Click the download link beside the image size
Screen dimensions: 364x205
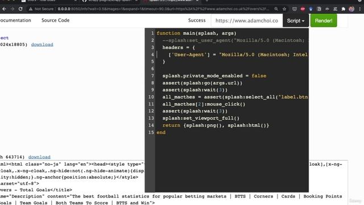point(42,44)
